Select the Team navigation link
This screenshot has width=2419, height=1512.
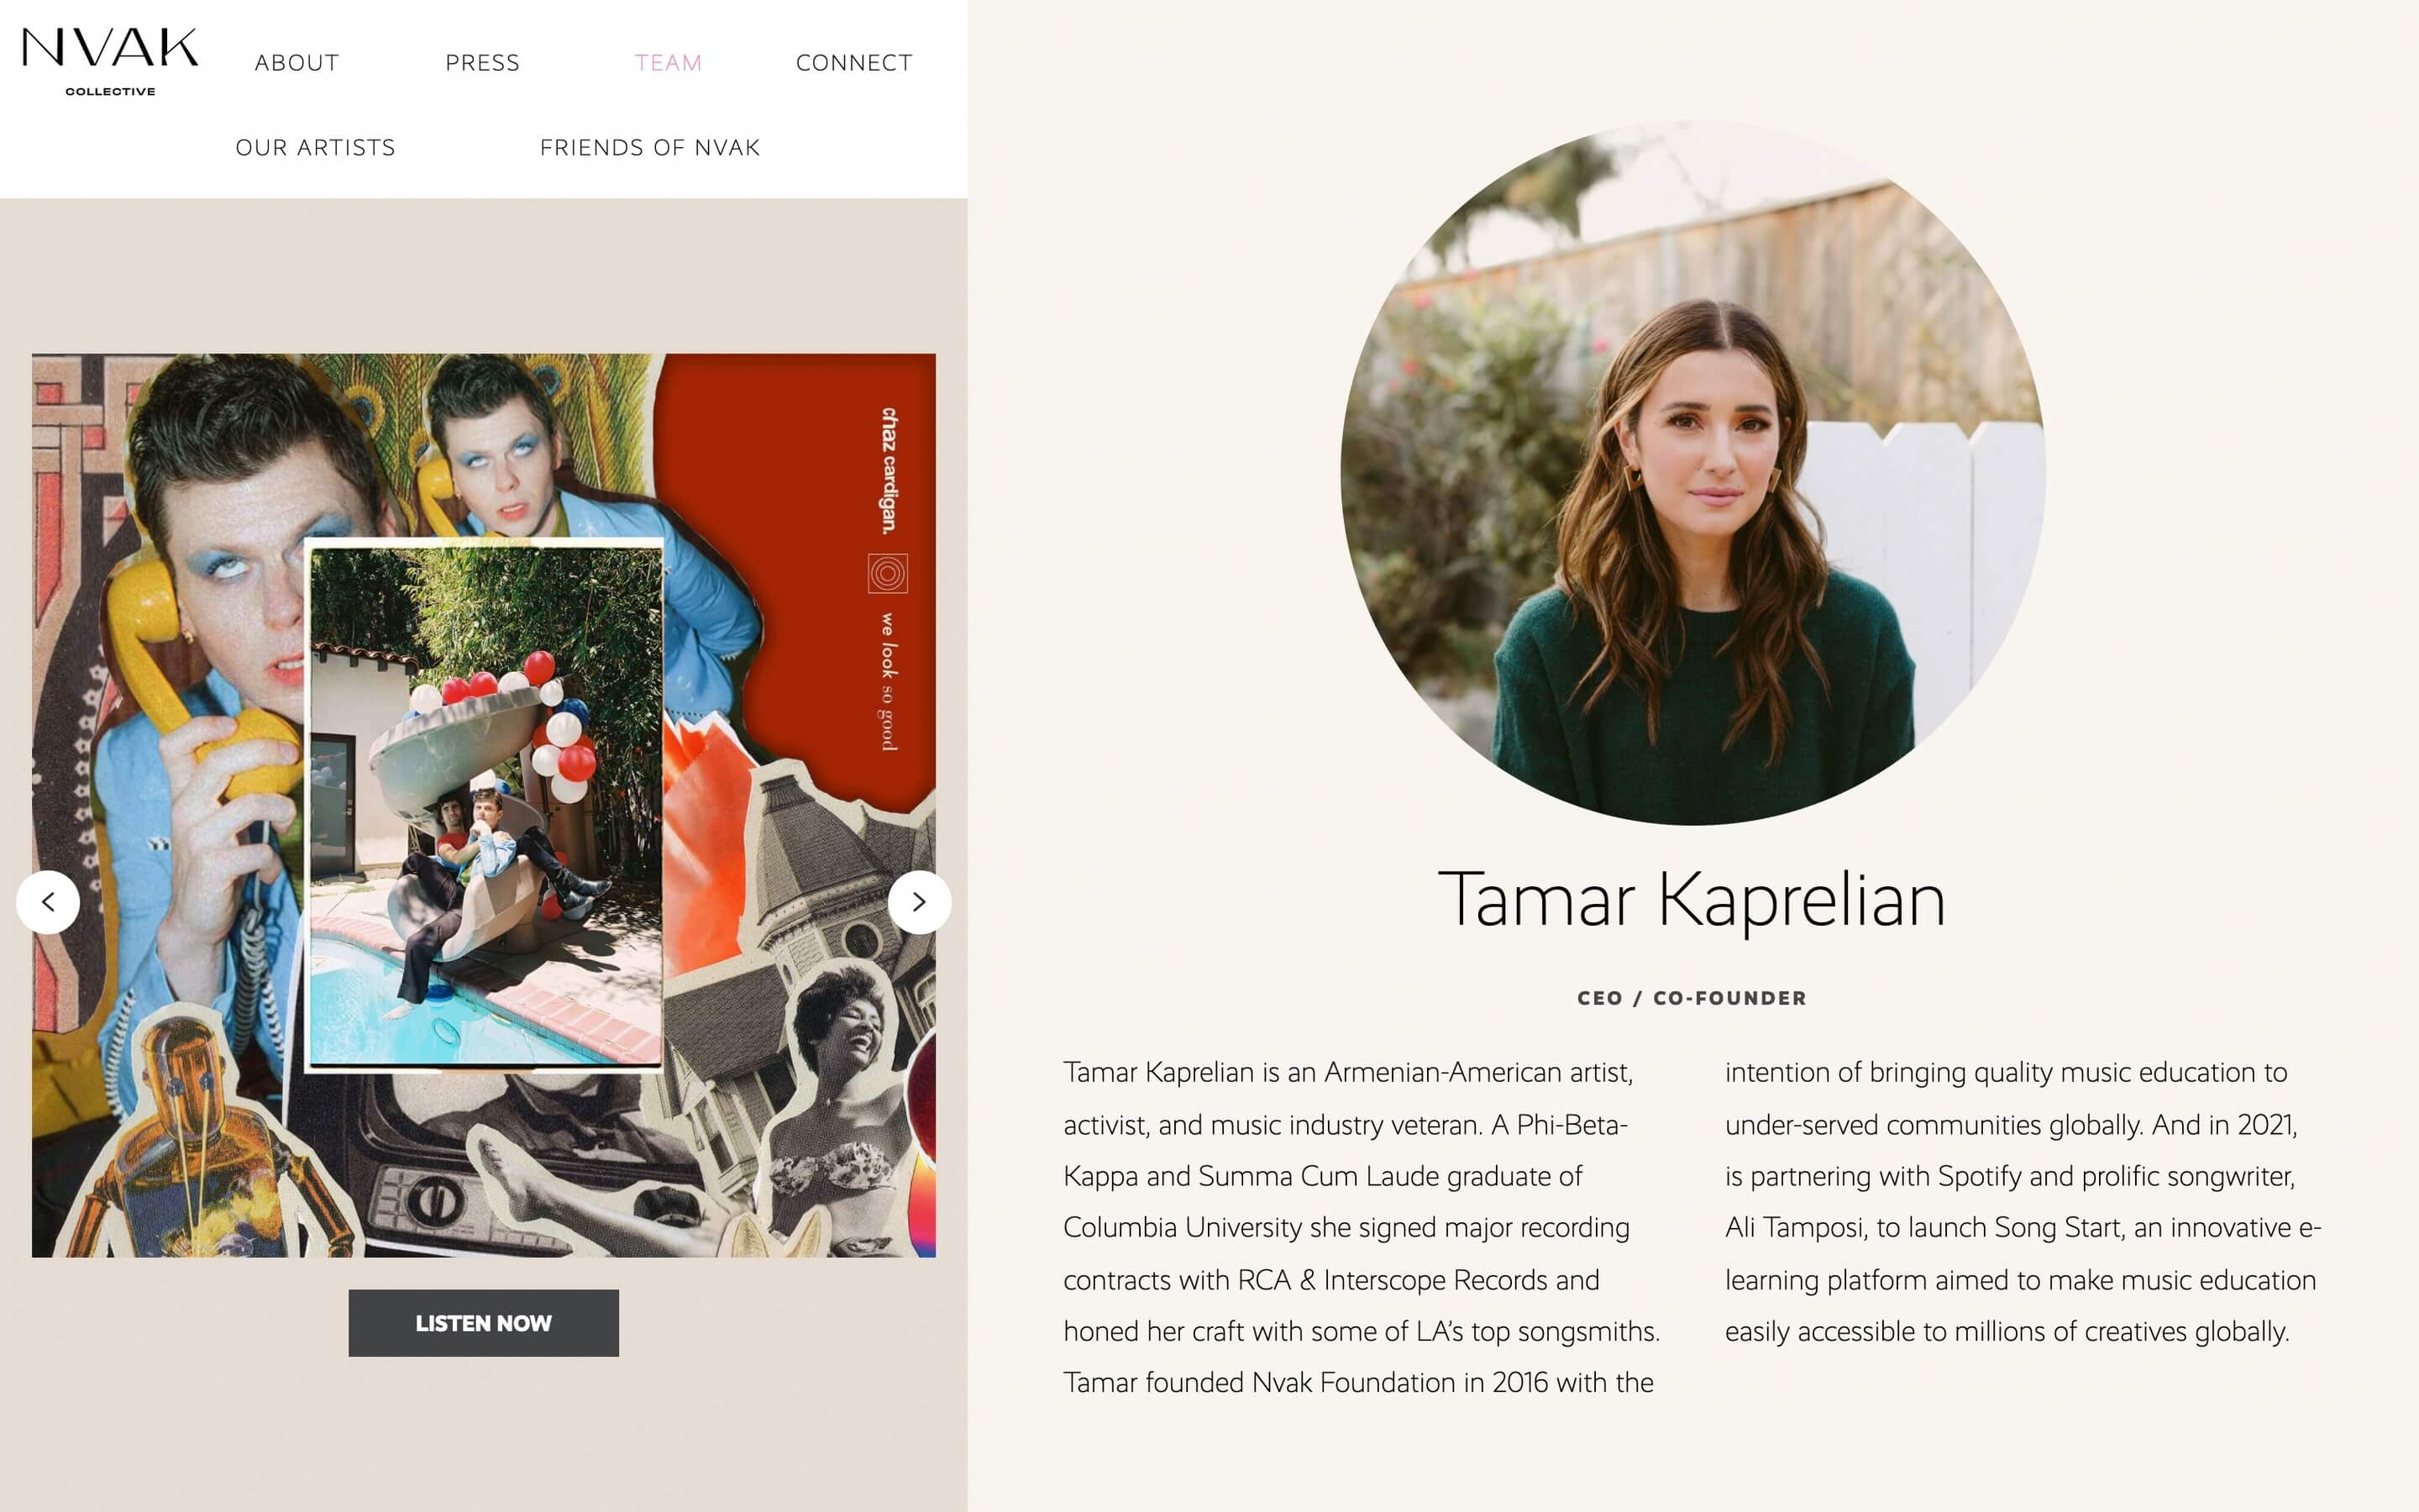(669, 63)
